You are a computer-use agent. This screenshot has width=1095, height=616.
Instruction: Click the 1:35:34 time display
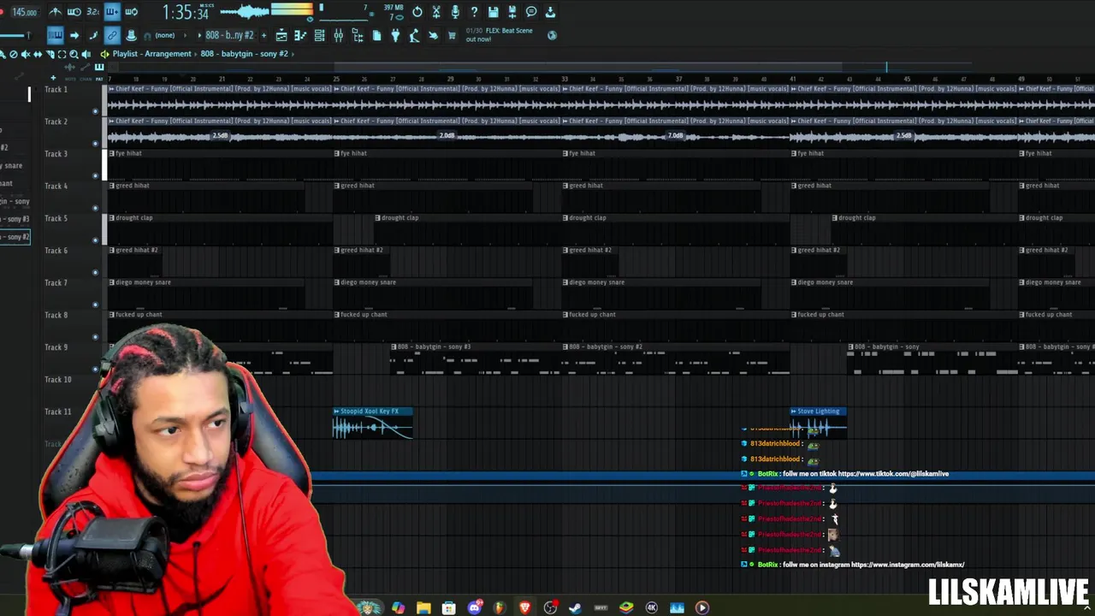[x=186, y=13]
